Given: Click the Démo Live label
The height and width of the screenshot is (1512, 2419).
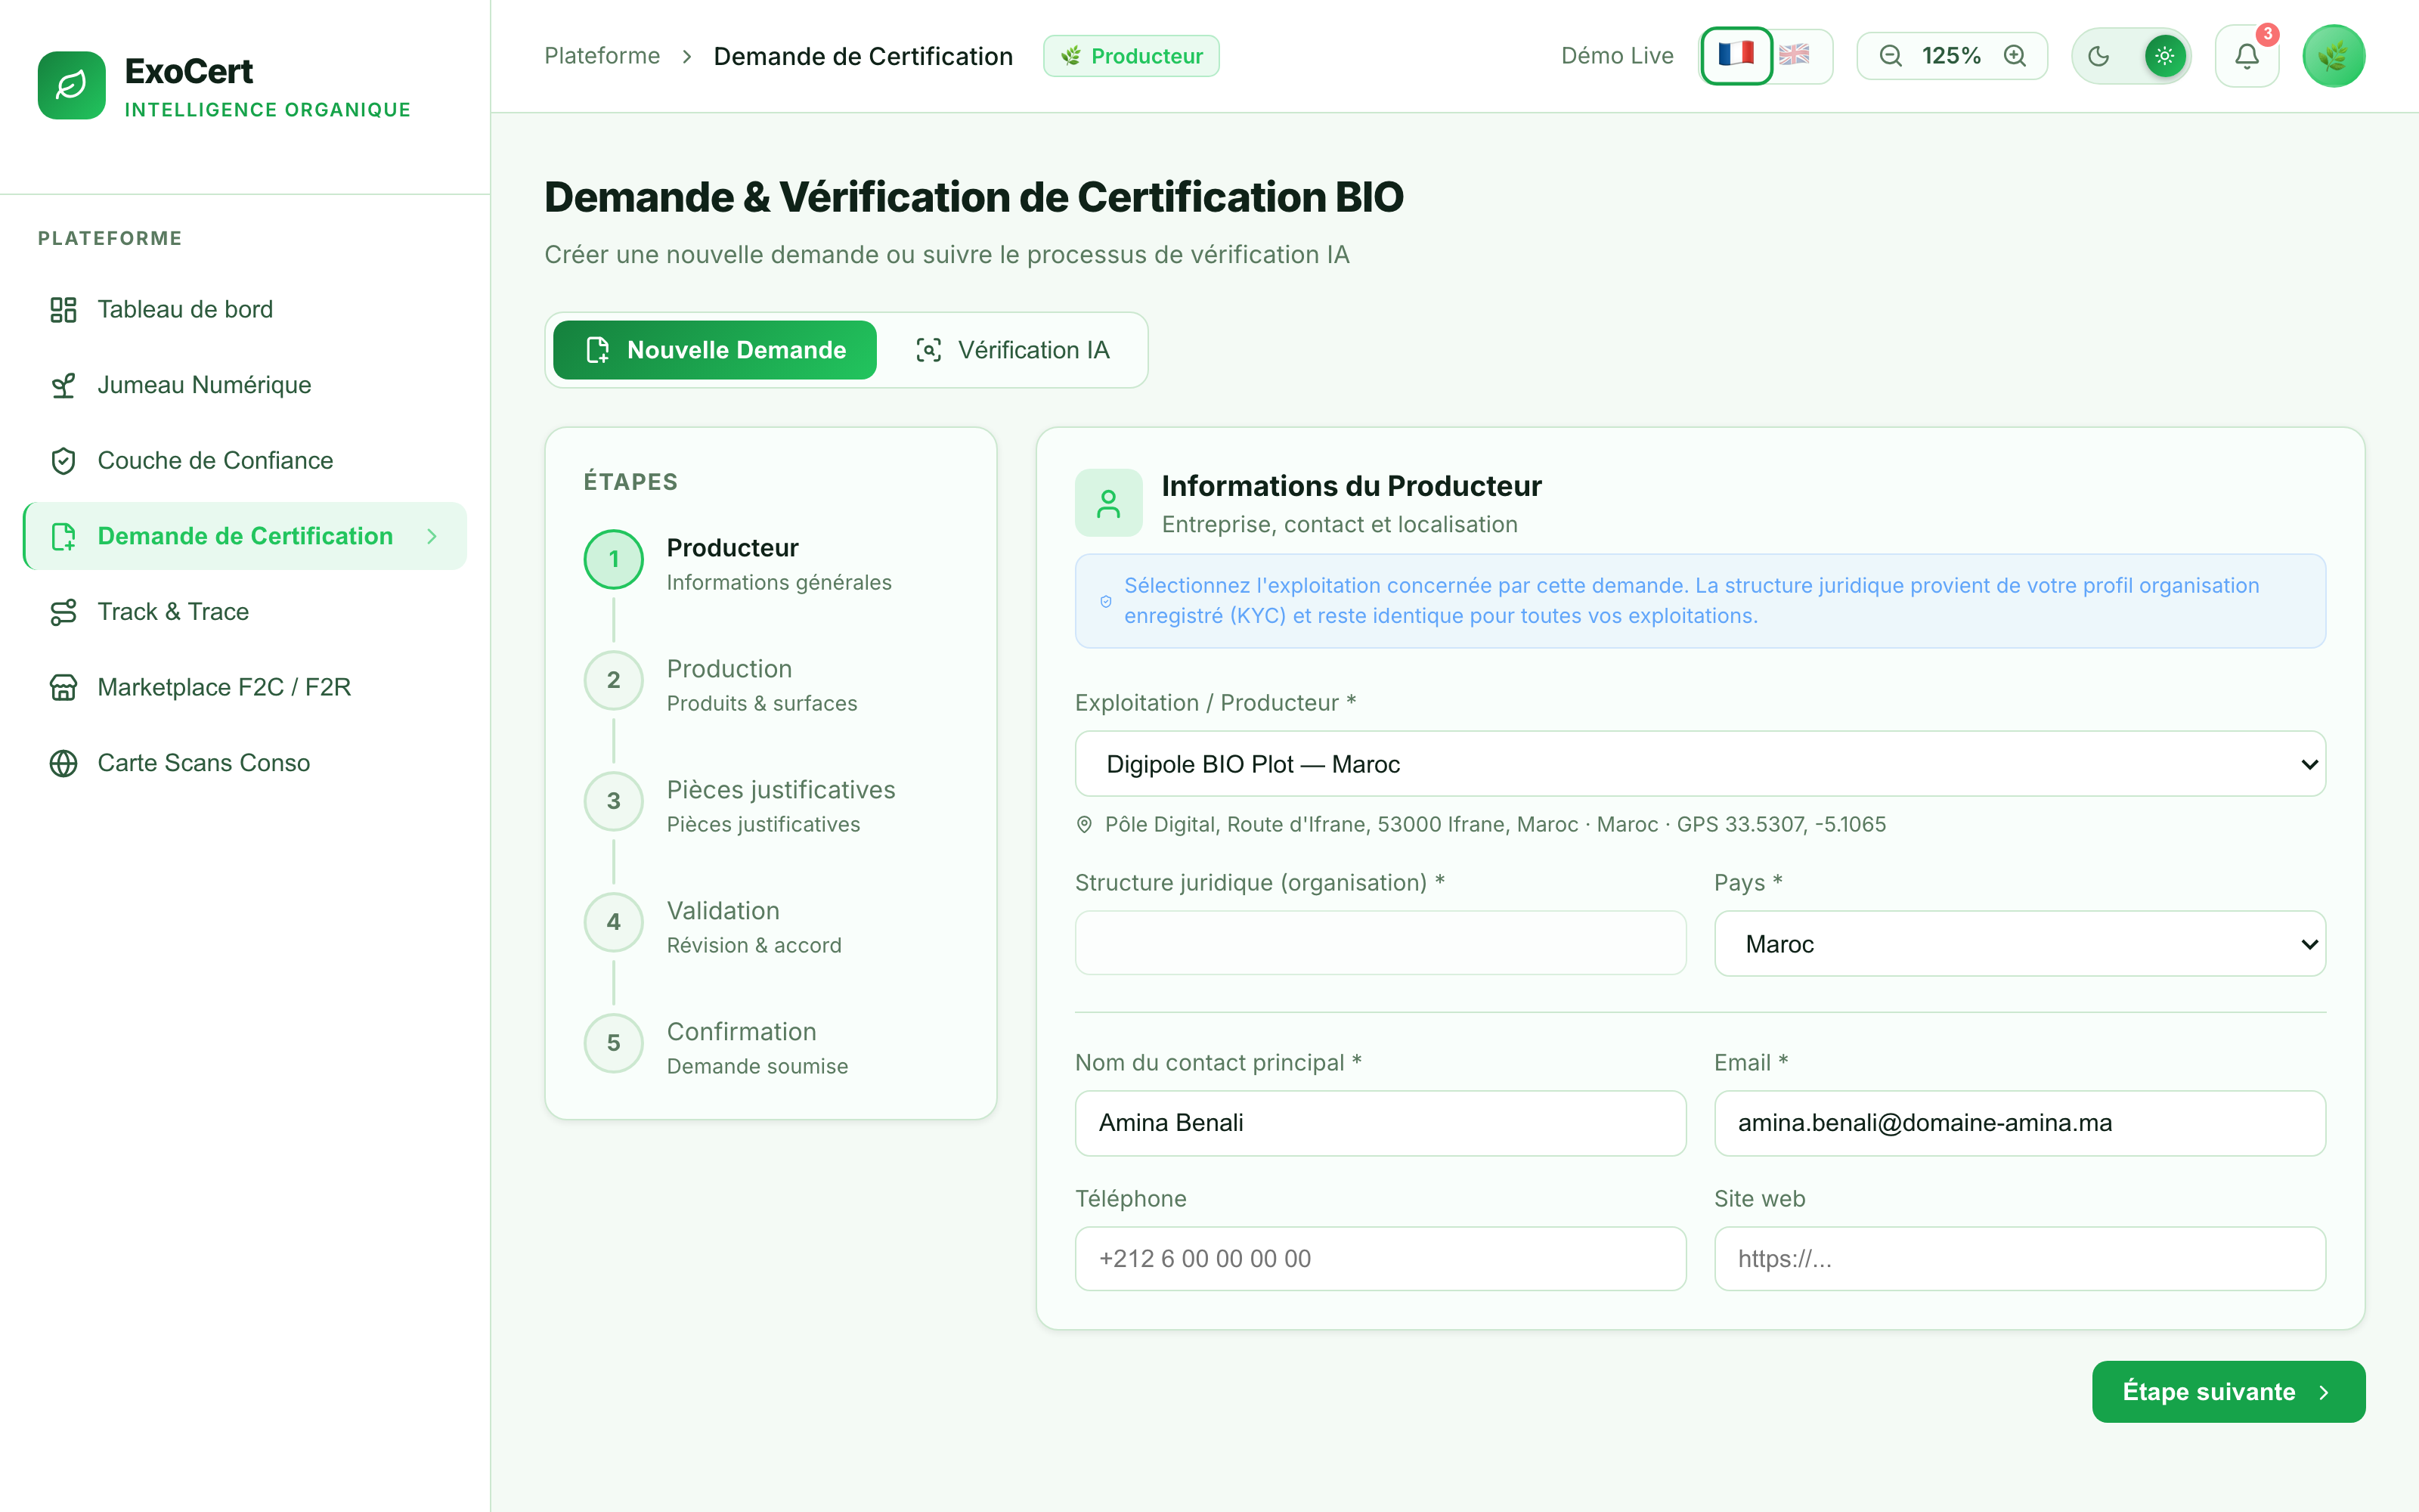Looking at the screenshot, I should pyautogui.click(x=1616, y=56).
